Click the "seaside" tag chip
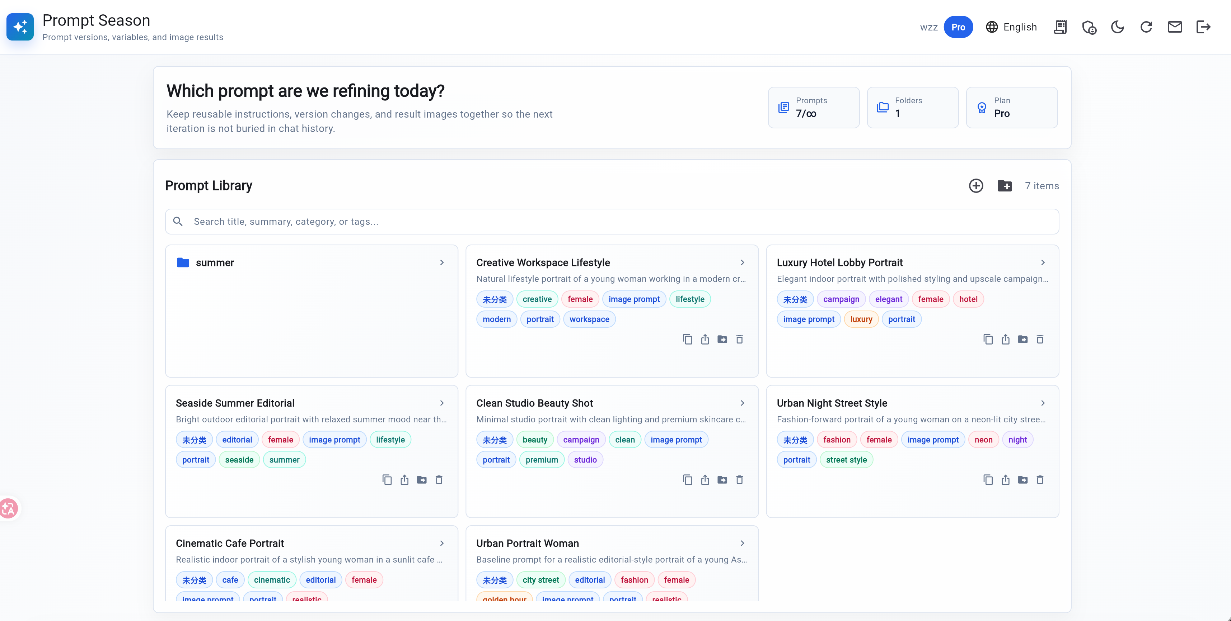 coord(239,460)
